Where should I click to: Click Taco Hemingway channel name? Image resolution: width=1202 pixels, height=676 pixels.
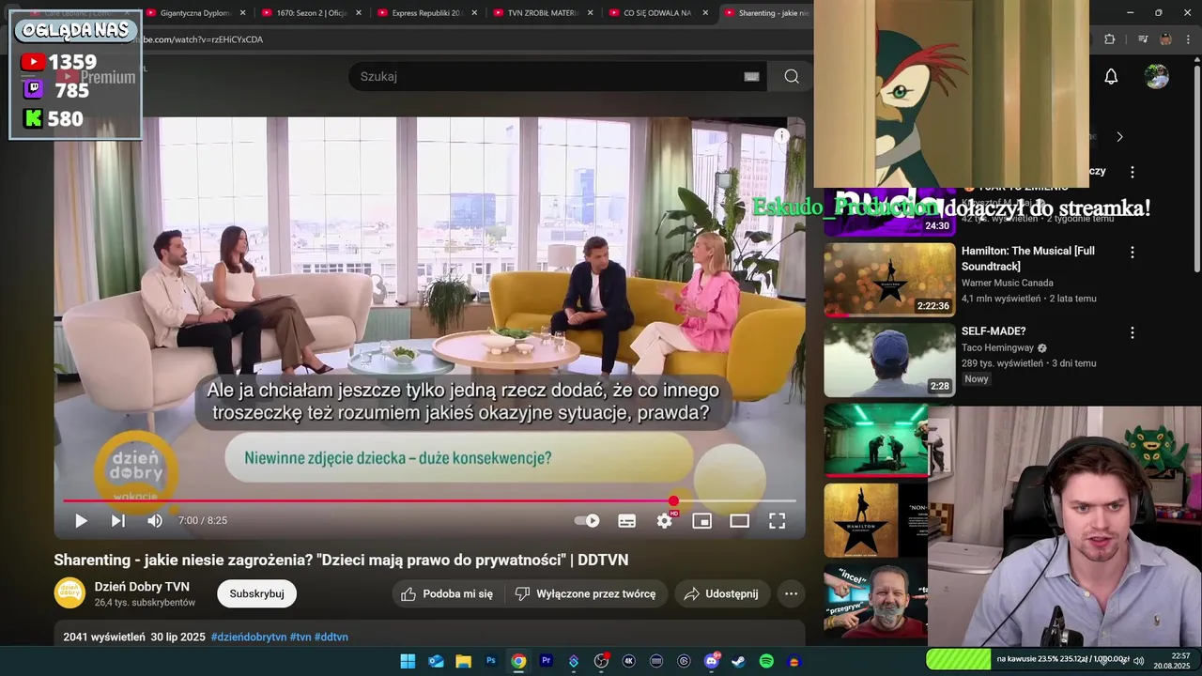coord(997,347)
